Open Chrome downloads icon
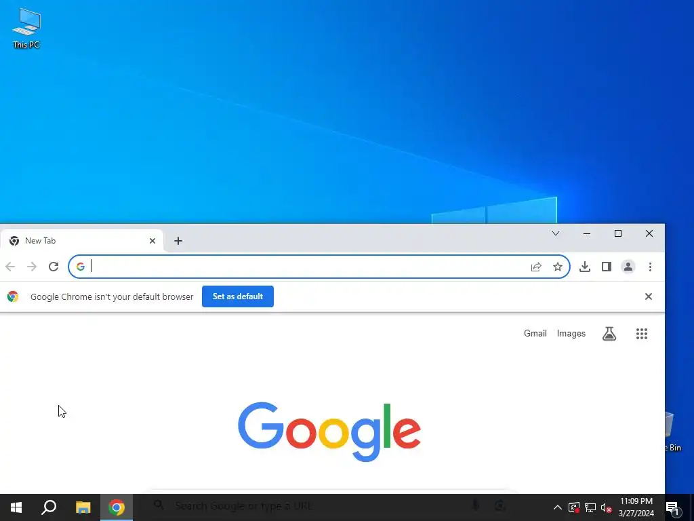Screen dimensions: 694x521 click(585, 267)
